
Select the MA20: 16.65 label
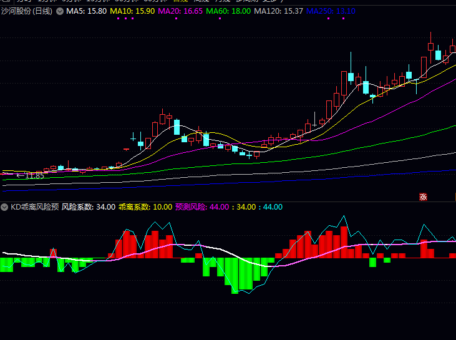pos(180,11)
